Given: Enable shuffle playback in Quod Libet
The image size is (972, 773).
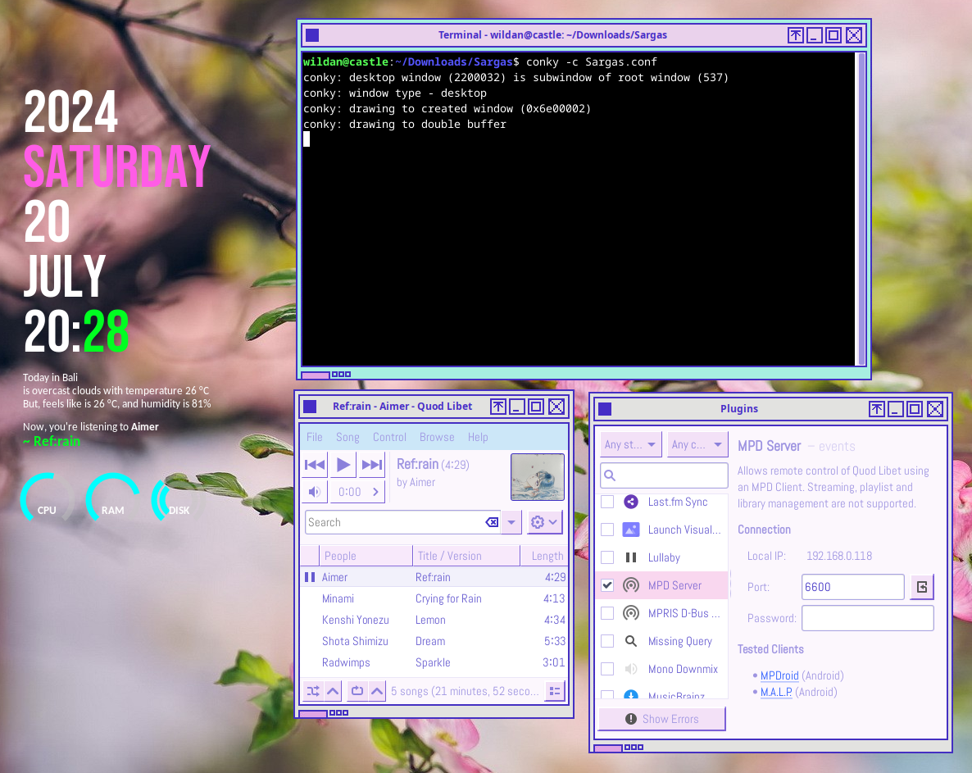Looking at the screenshot, I should pos(312,691).
